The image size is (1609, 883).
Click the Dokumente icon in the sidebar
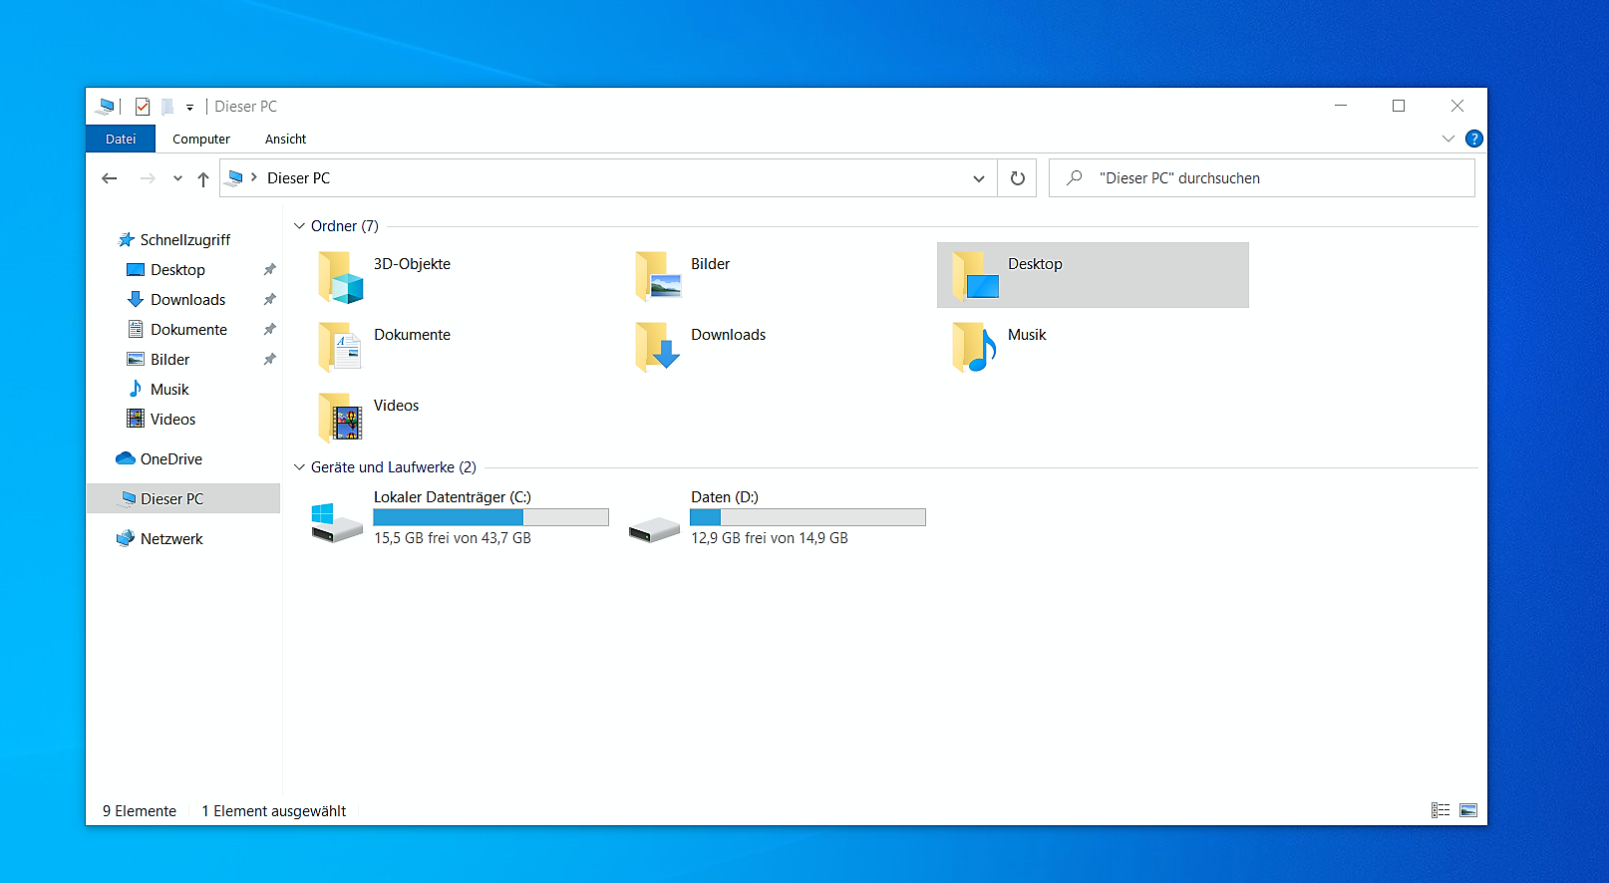pyautogui.click(x=136, y=330)
